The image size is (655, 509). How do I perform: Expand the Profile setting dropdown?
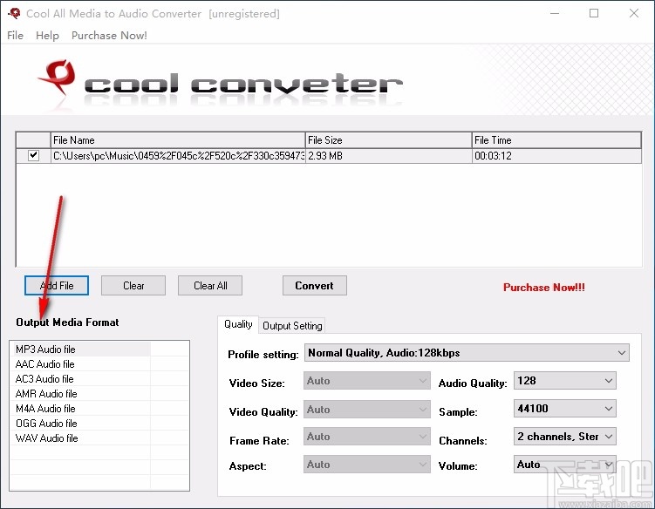(467, 353)
